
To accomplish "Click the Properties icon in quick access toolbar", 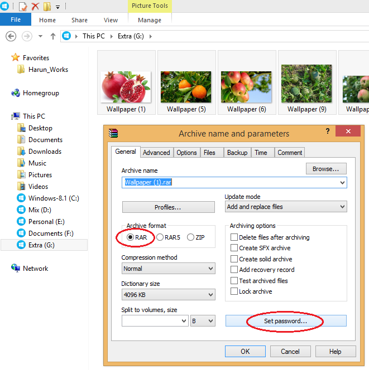I will pyautogui.click(x=23, y=6).
